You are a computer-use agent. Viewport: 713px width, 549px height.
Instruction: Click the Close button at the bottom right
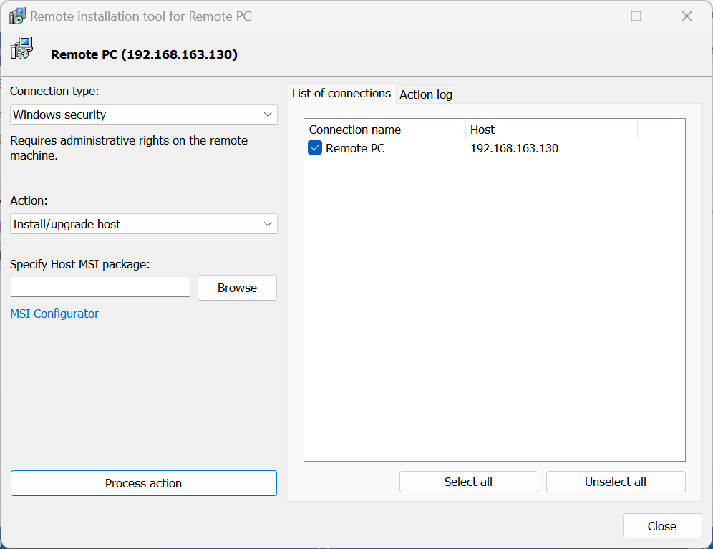(x=661, y=526)
